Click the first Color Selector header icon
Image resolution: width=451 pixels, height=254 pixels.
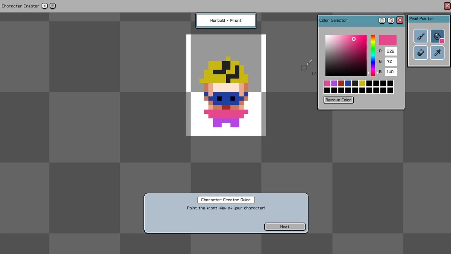(382, 20)
